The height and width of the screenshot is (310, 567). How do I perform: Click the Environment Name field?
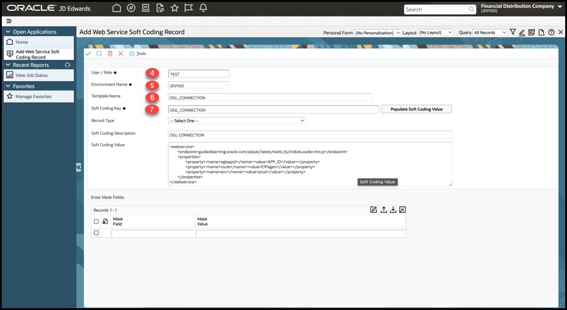point(198,85)
